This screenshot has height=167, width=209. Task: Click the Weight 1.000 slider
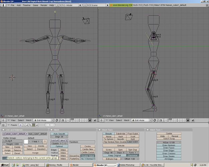tap(12, 144)
